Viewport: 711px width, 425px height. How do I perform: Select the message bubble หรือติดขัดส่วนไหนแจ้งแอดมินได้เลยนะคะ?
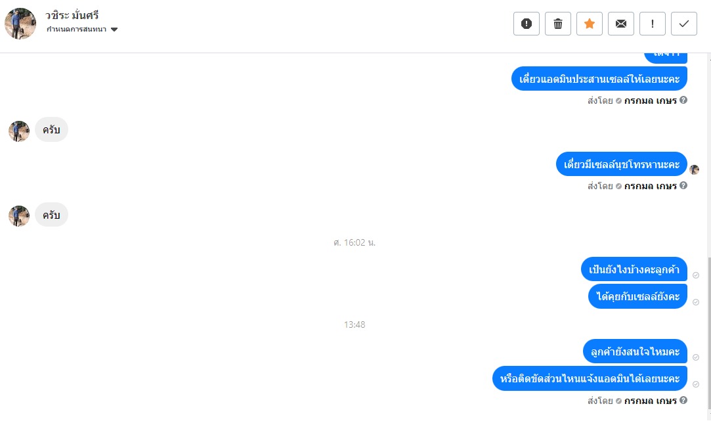pyautogui.click(x=590, y=378)
